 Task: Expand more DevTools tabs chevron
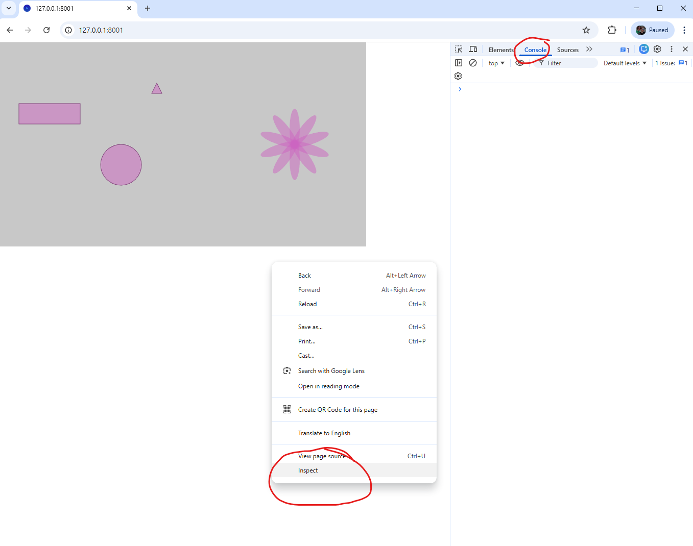tap(589, 49)
